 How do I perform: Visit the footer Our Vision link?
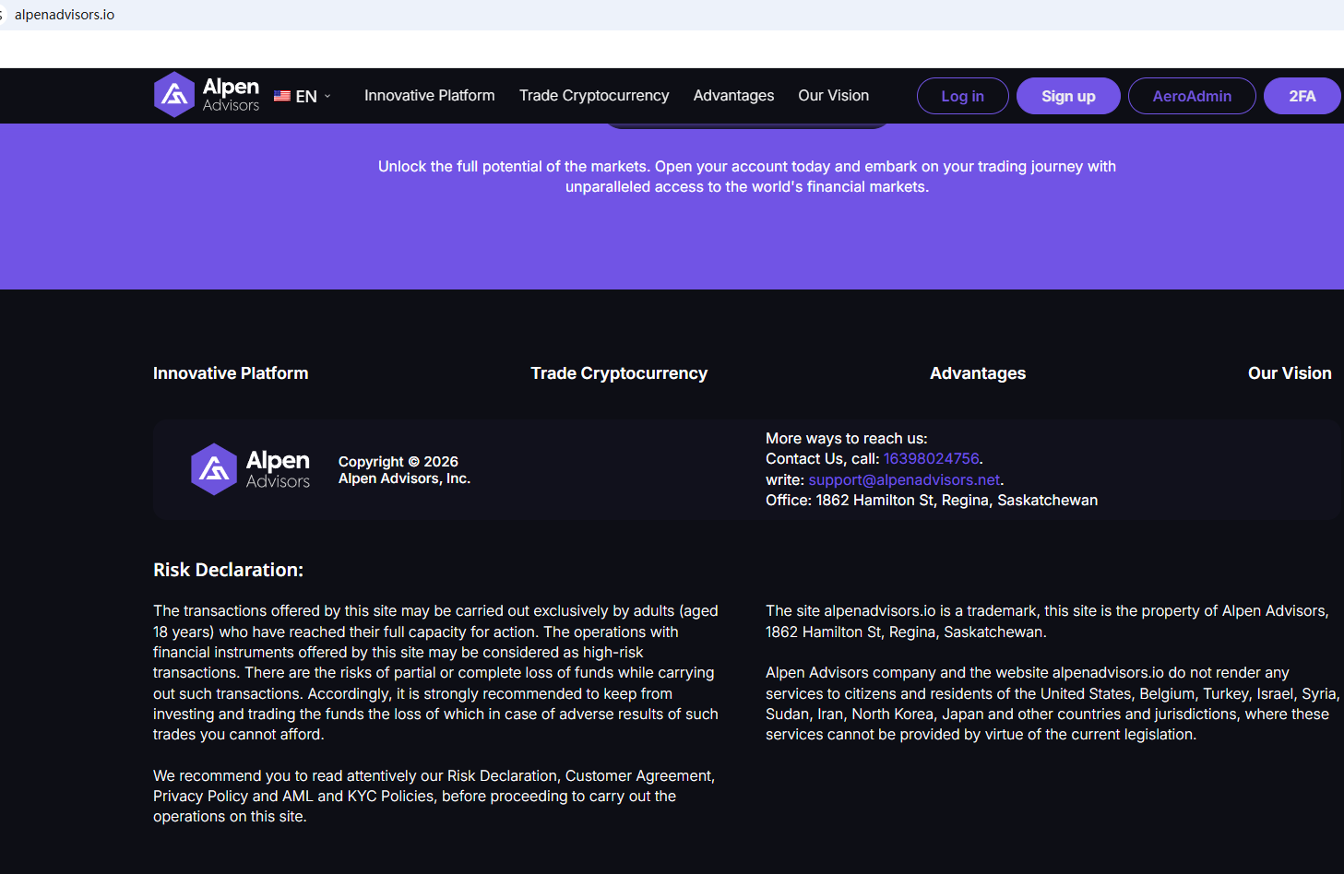coord(1289,373)
